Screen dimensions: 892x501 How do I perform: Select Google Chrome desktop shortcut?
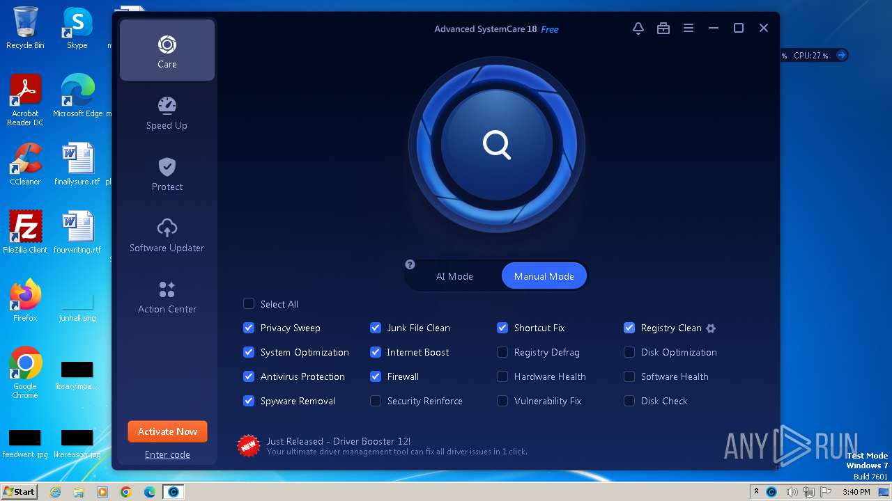(x=25, y=373)
